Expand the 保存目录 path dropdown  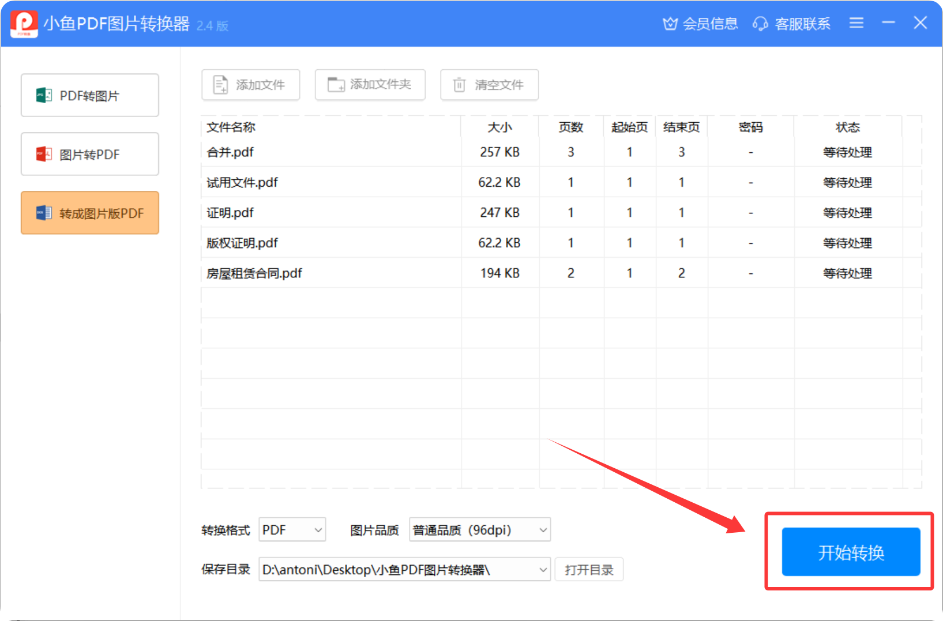pos(542,570)
